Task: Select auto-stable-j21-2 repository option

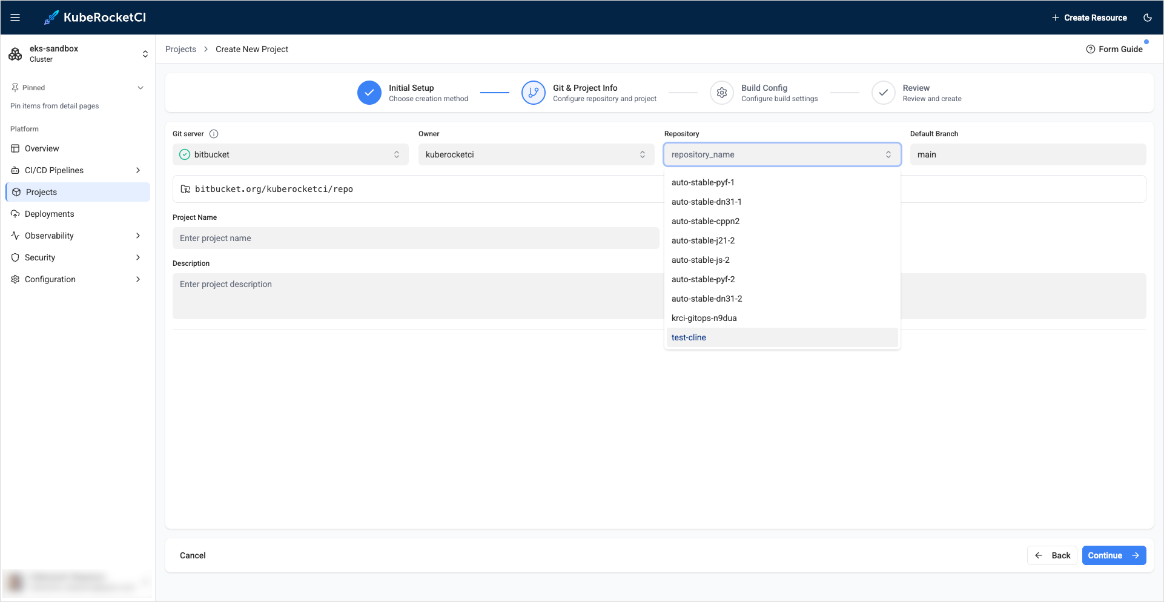Action: [782, 240]
